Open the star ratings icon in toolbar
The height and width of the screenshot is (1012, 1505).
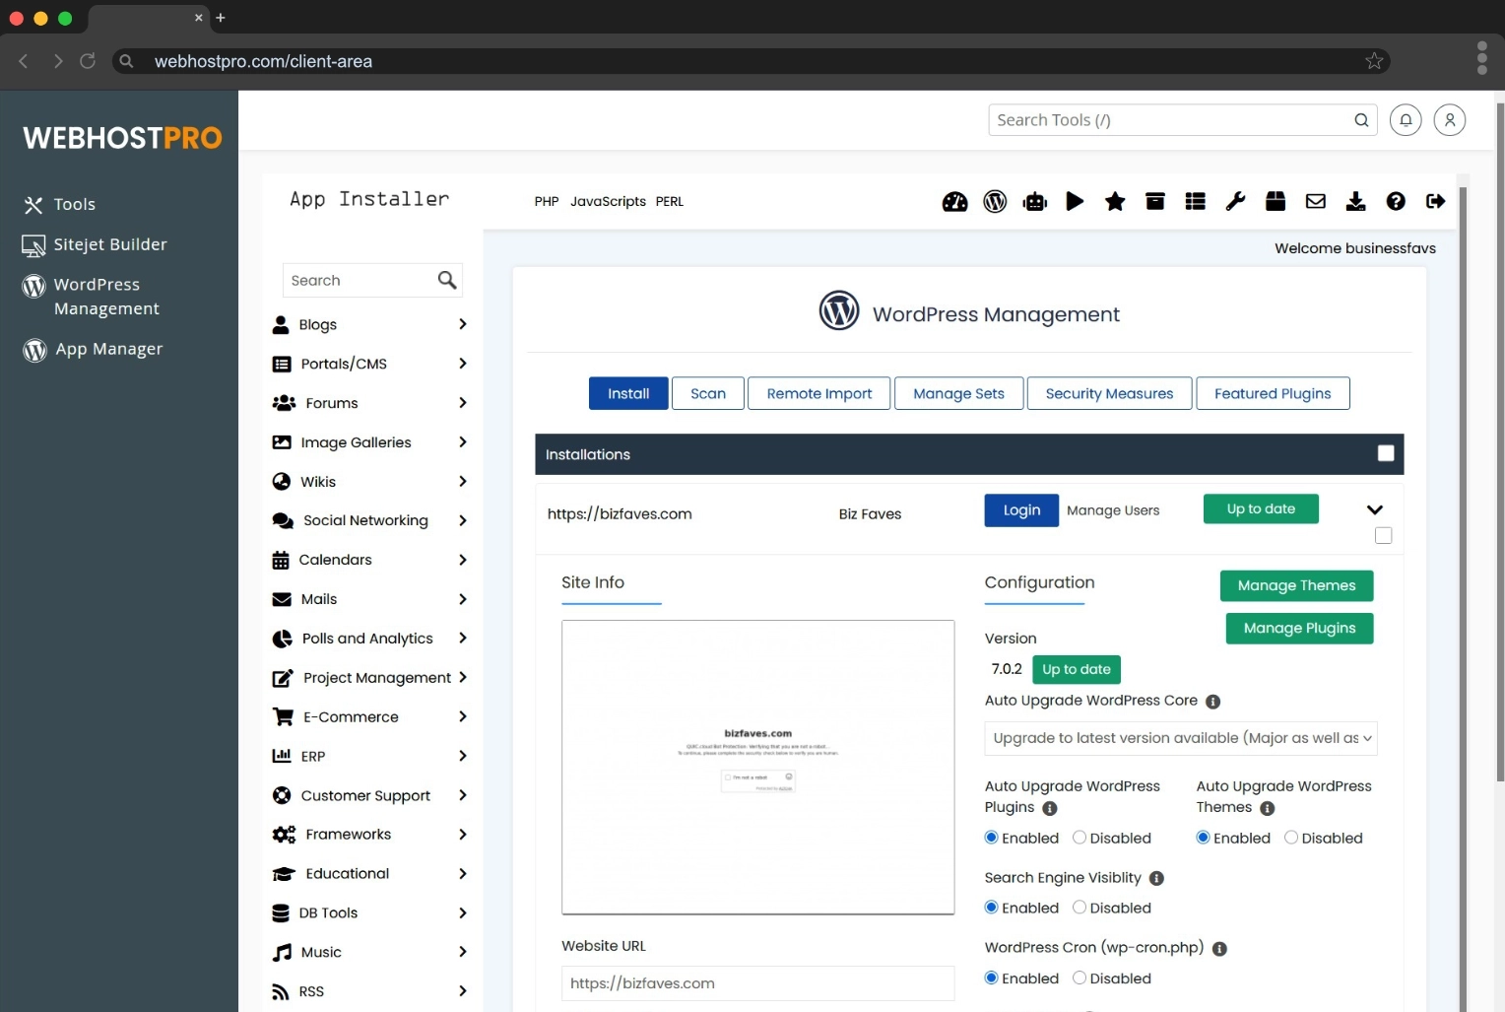pyautogui.click(x=1115, y=202)
